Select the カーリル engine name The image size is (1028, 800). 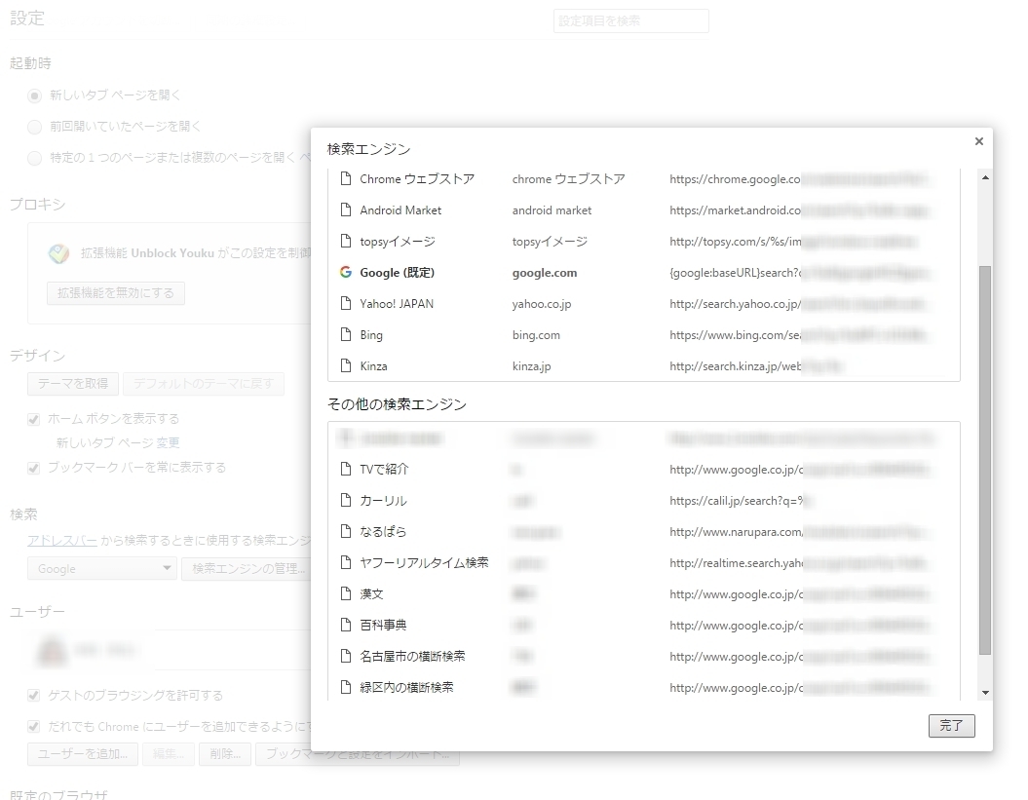pos(384,500)
